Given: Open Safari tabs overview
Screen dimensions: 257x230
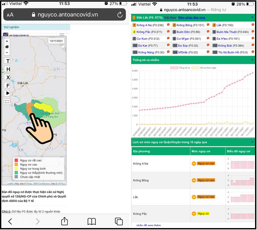Looking at the screenshot, I should coord(119,221).
